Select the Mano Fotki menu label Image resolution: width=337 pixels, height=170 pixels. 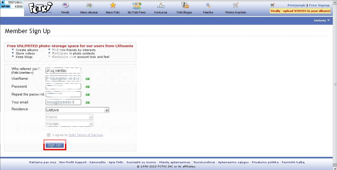click(113, 12)
